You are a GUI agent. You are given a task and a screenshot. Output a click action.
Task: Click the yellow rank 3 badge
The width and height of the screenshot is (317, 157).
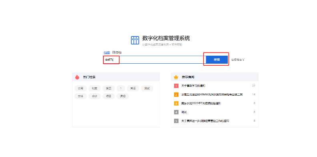(x=176, y=103)
